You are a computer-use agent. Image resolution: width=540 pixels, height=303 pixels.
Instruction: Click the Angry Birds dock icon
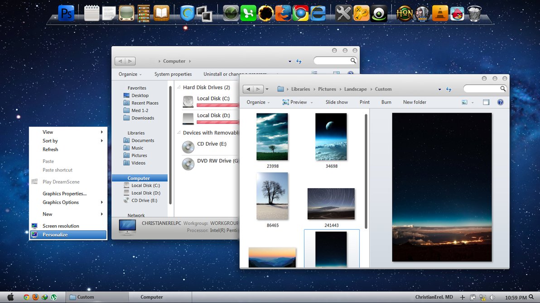pos(457,14)
